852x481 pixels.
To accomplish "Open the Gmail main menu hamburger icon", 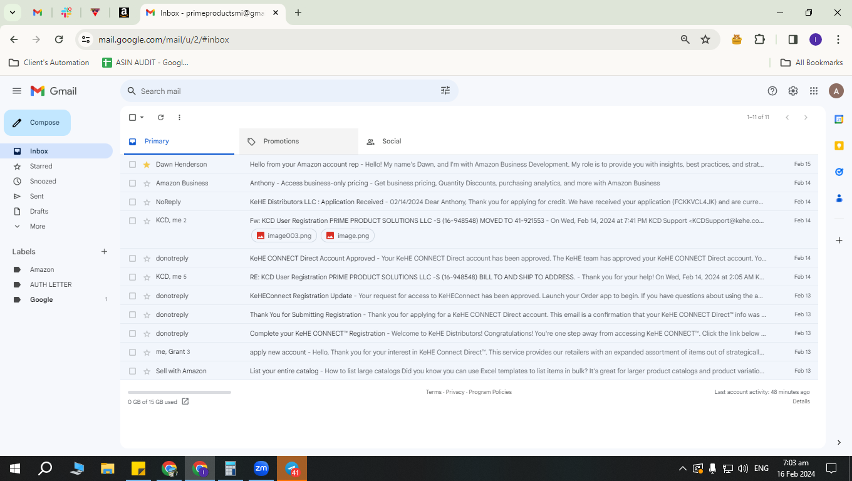I will [17, 91].
